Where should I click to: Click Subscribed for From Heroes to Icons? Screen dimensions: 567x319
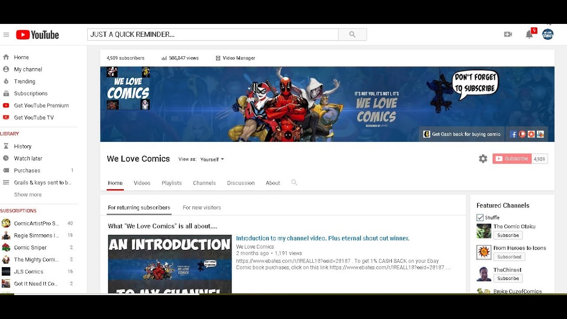click(509, 257)
